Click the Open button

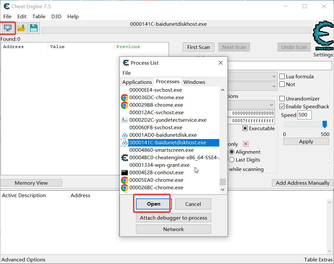(x=153, y=204)
